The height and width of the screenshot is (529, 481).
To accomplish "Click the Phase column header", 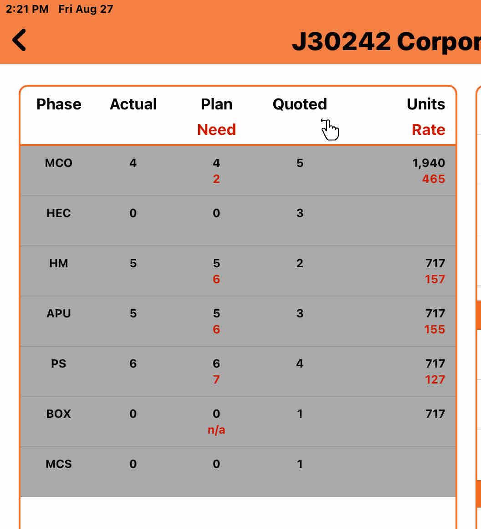I will [x=59, y=104].
